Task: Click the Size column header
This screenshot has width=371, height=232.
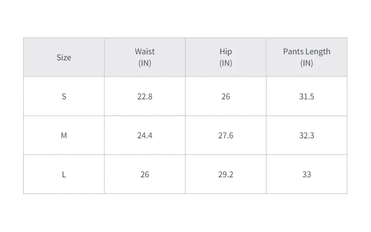Action: point(64,58)
